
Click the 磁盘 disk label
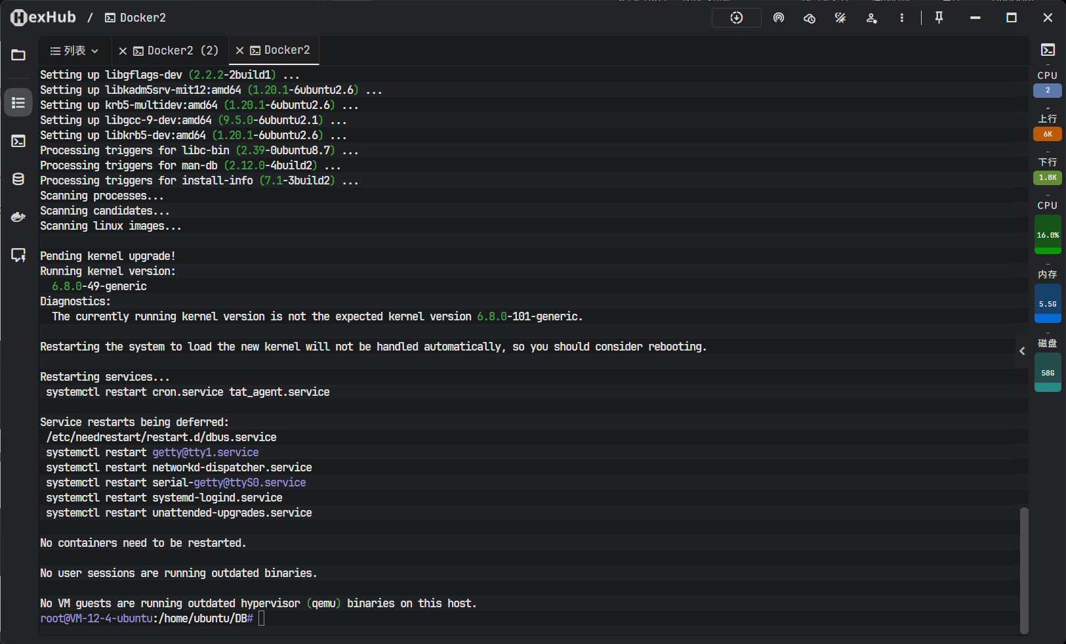(x=1048, y=343)
